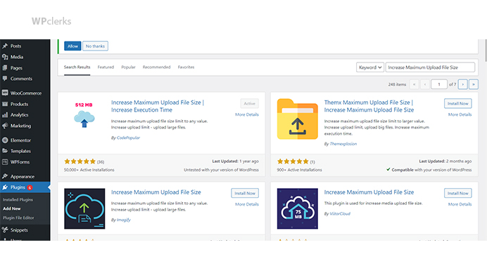The height and width of the screenshot is (280, 487).
Task: Click the Plugins plug icon
Action: [5, 187]
